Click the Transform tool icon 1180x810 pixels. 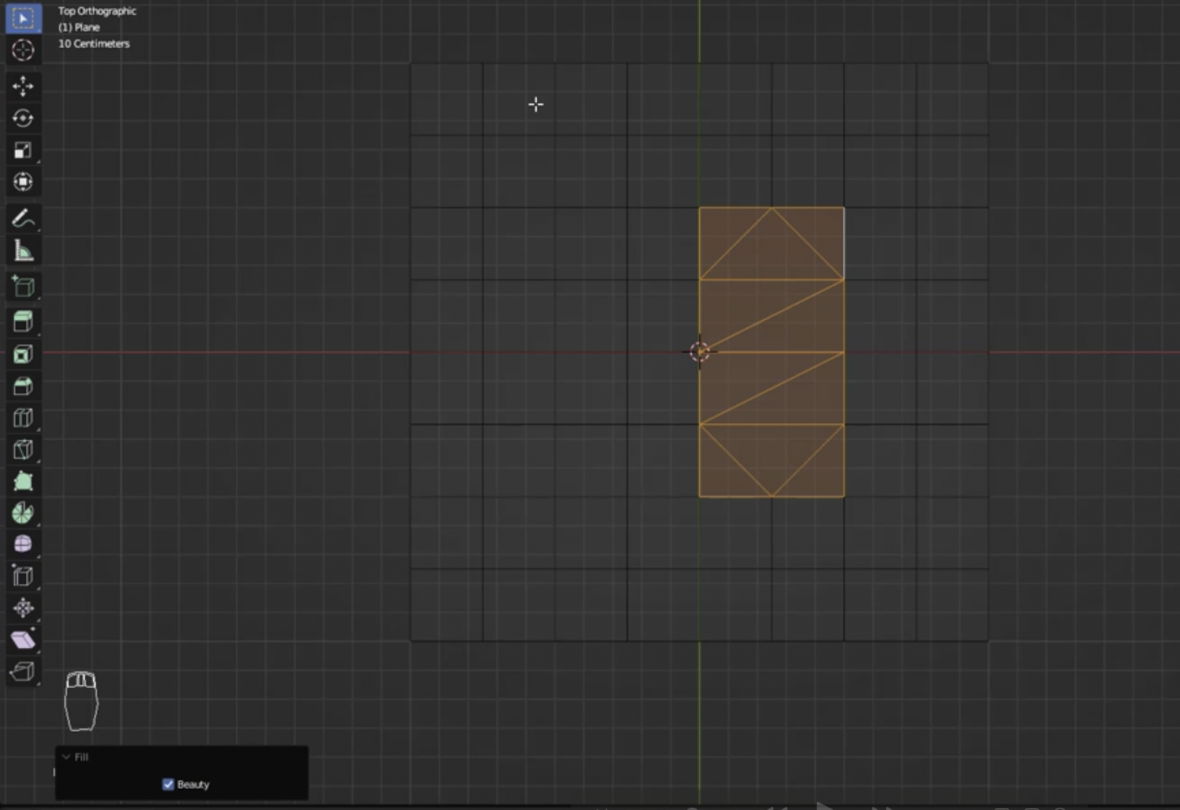coord(23,182)
